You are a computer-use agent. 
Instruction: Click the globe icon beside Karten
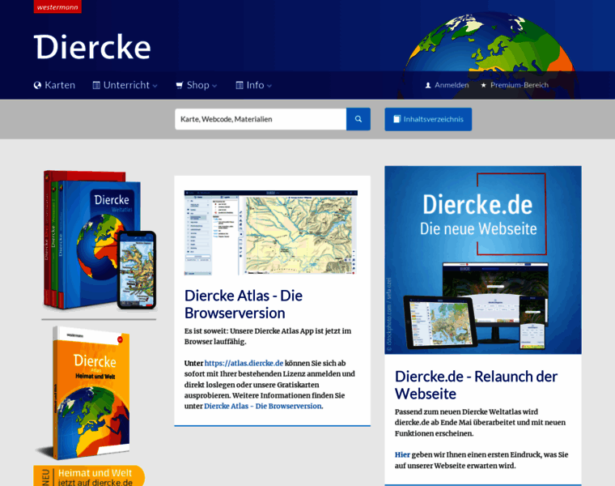point(37,85)
